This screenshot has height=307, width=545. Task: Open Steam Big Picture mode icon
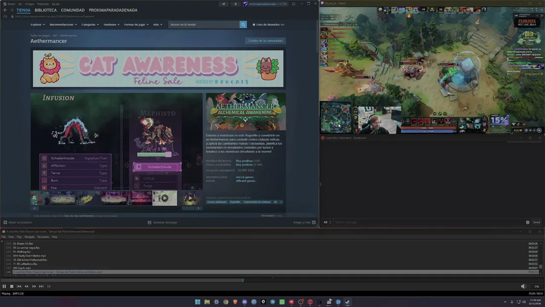coord(294,4)
